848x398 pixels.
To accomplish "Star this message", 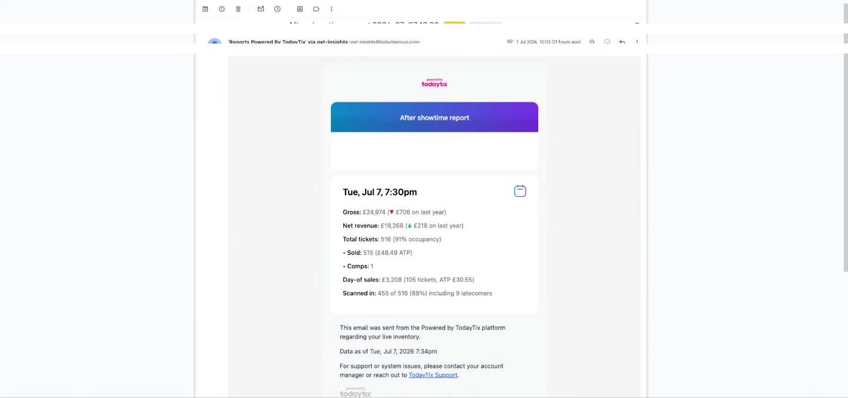I will (x=592, y=42).
